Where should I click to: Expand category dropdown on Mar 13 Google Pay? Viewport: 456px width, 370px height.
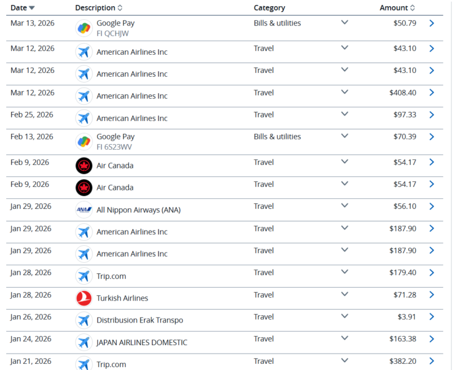[345, 23]
